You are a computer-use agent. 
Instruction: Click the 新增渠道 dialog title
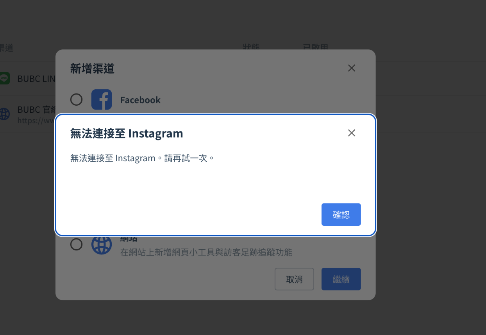92,68
